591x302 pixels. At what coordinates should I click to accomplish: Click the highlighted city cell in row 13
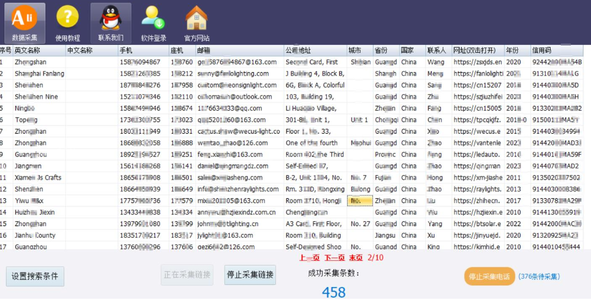click(x=360, y=200)
